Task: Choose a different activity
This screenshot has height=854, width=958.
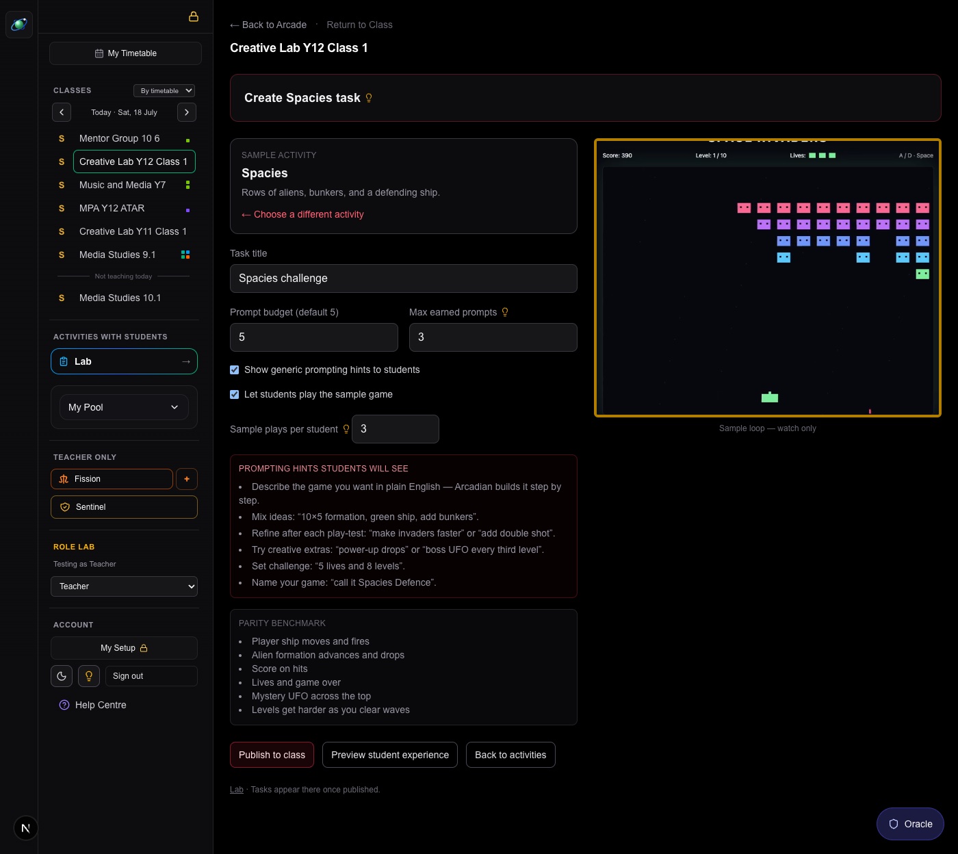Action: pos(302,214)
